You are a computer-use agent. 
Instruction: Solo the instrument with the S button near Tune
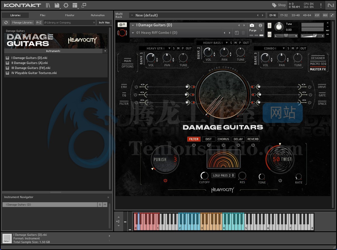point(269,26)
